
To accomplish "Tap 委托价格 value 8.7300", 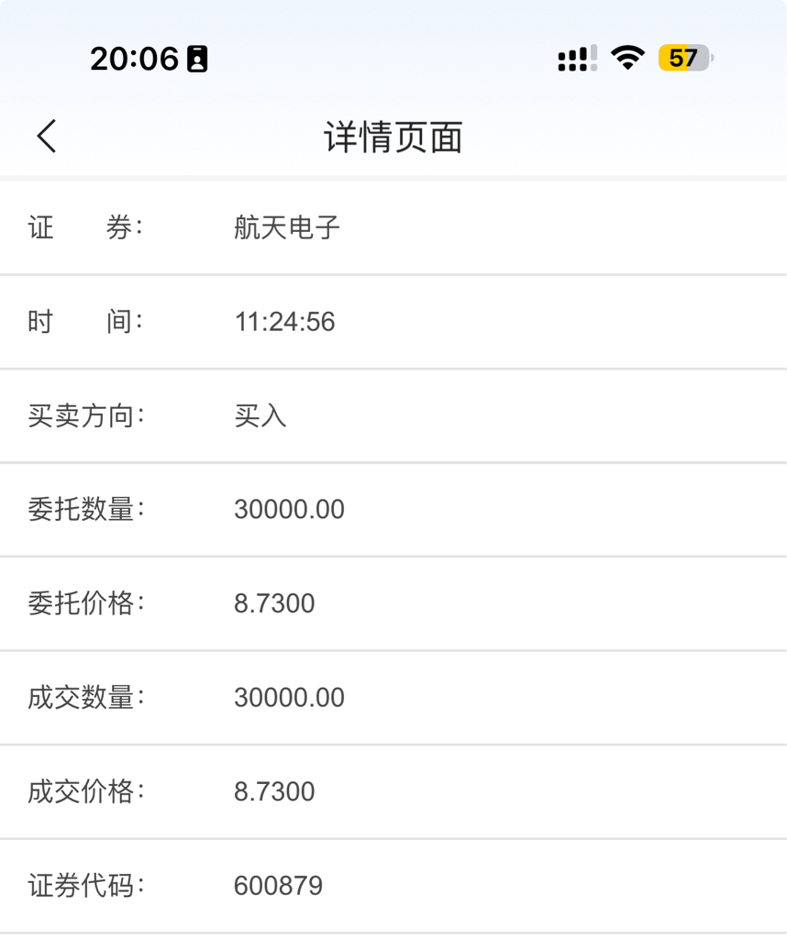I will [274, 603].
